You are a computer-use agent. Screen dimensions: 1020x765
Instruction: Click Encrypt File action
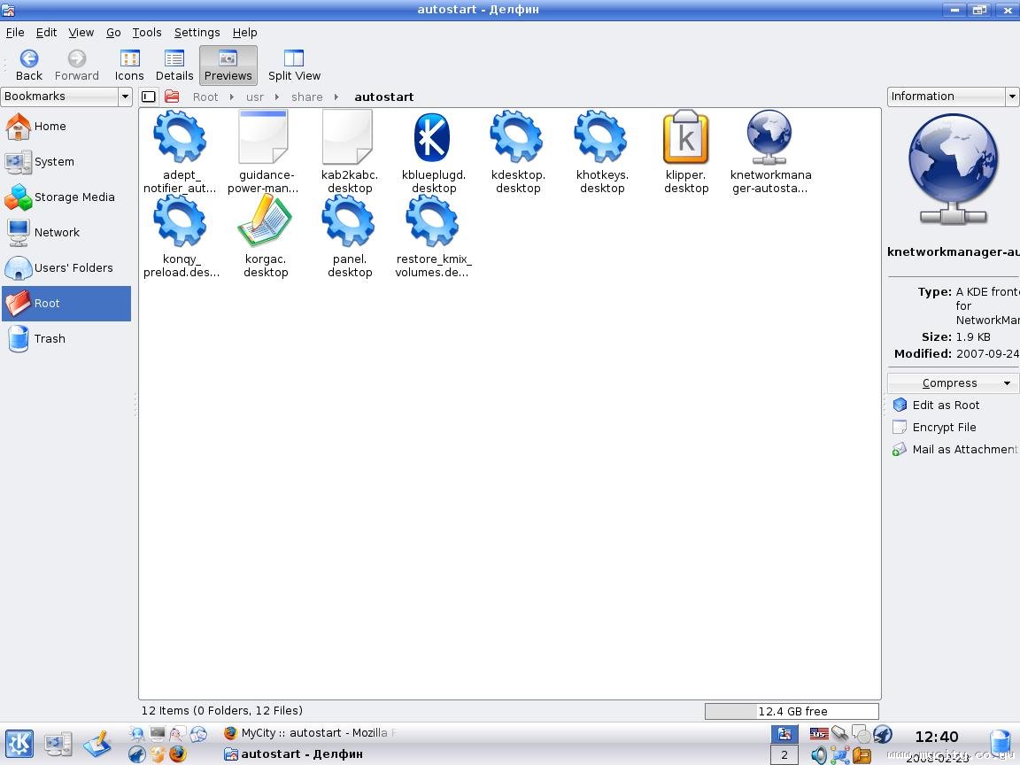tap(935, 428)
